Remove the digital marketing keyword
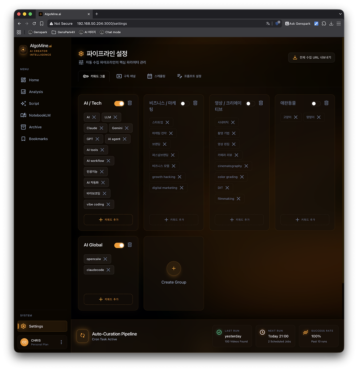The width and height of the screenshot is (358, 371). [182, 188]
